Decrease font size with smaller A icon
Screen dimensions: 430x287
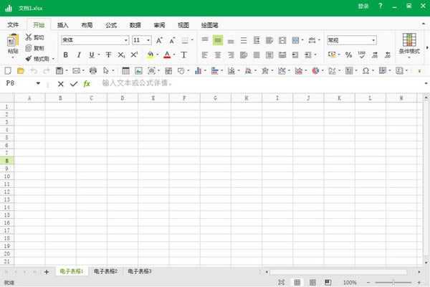(x=172, y=40)
